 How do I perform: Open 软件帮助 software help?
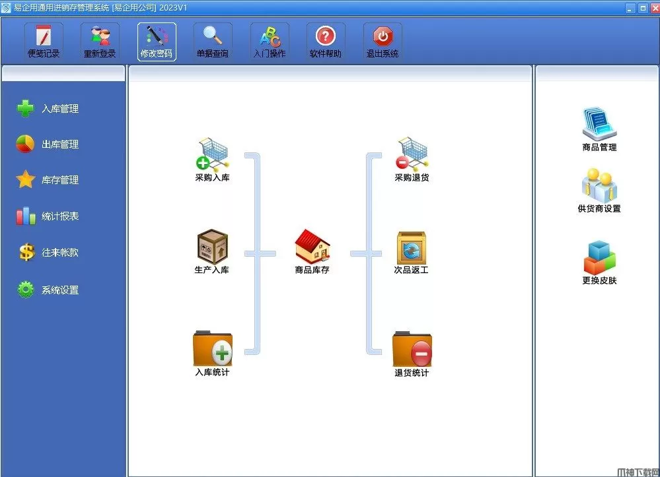point(325,42)
